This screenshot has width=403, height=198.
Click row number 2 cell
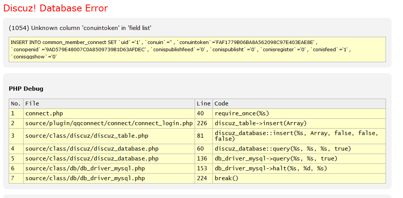click(x=16, y=124)
